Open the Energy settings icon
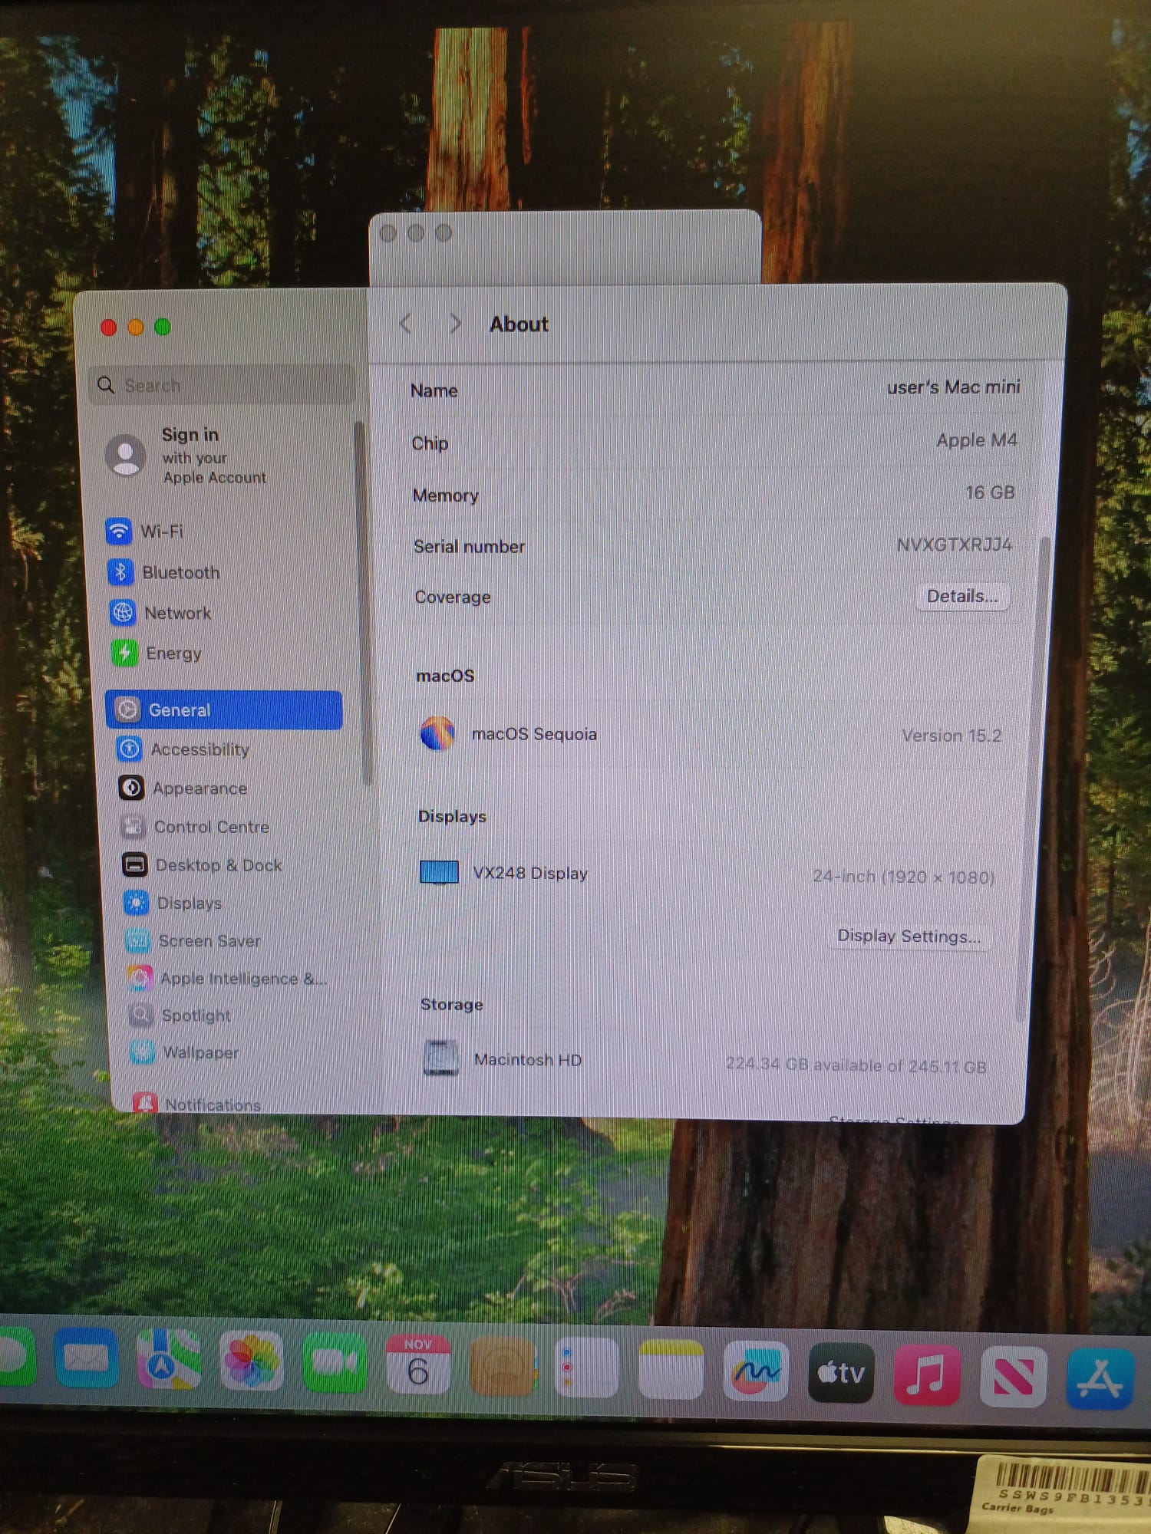1151x1534 pixels. (124, 653)
